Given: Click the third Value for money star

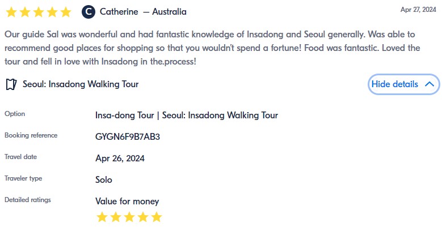Looking at the screenshot, I should (129, 217).
